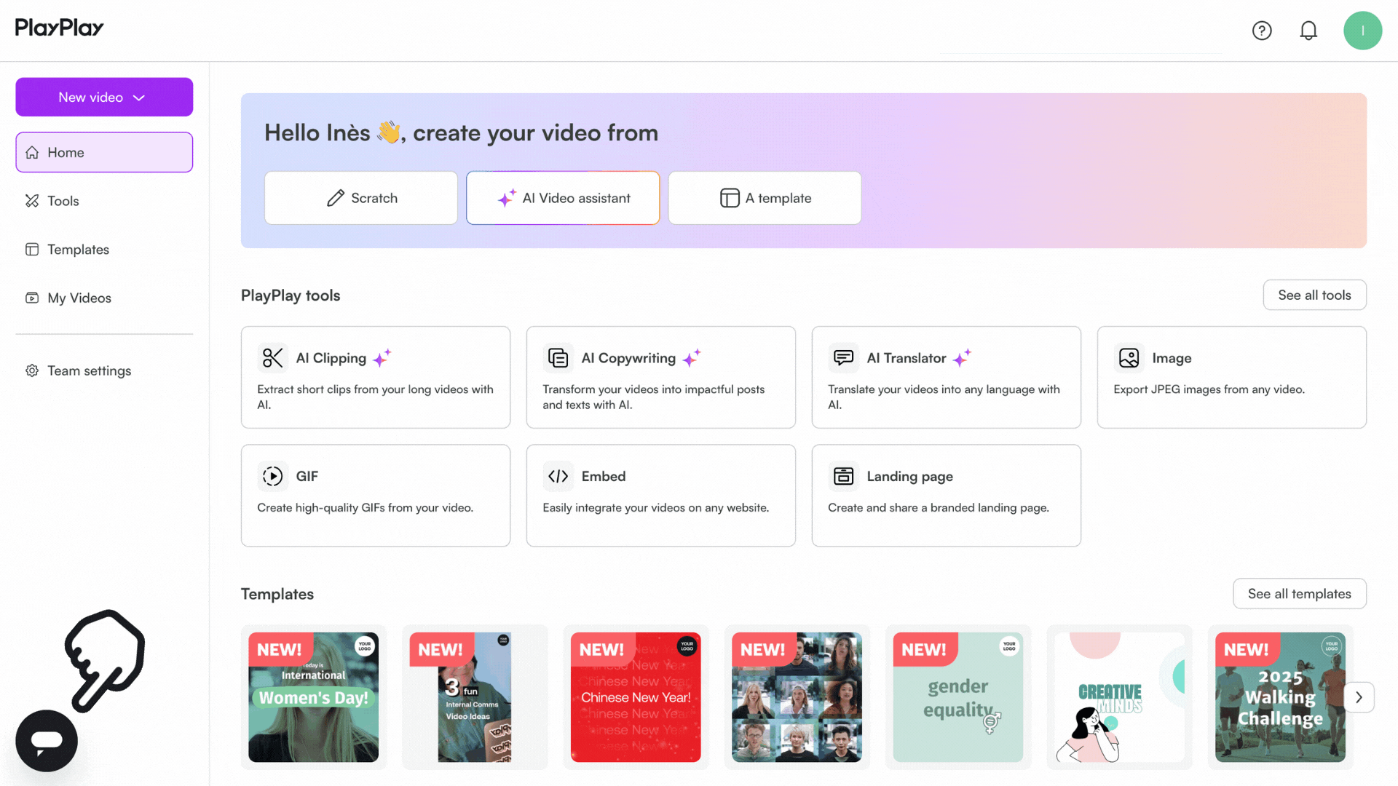This screenshot has width=1398, height=786.
Task: Open the AI Translator title
Action: (907, 358)
